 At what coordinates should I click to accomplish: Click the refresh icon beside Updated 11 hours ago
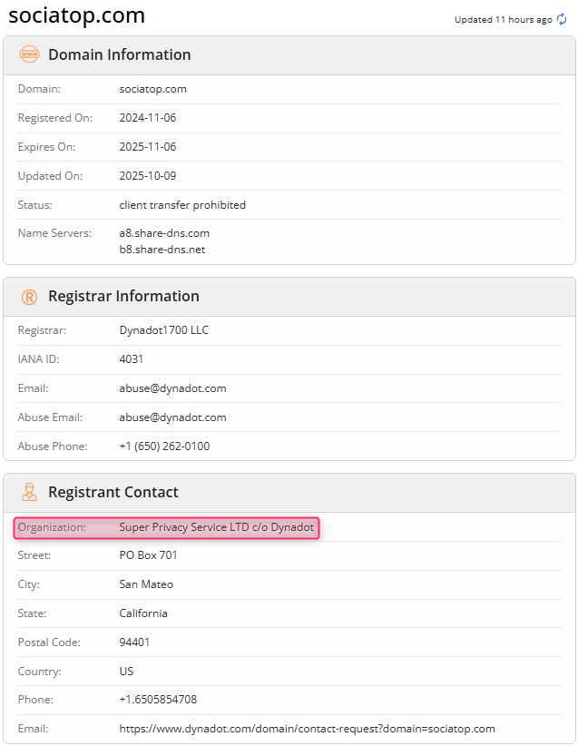click(562, 19)
